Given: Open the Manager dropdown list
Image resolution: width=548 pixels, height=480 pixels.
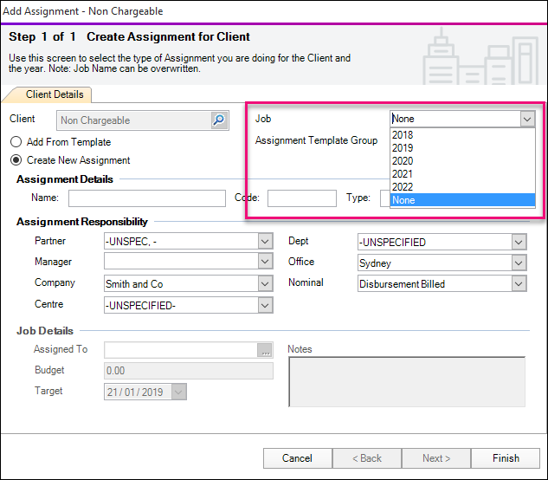Looking at the screenshot, I should click(265, 262).
